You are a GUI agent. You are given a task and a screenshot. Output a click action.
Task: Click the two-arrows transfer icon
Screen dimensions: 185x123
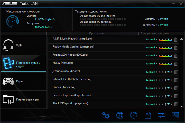[161, 115]
